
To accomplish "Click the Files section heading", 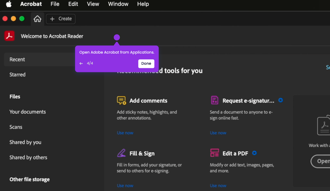I will pyautogui.click(x=15, y=97).
